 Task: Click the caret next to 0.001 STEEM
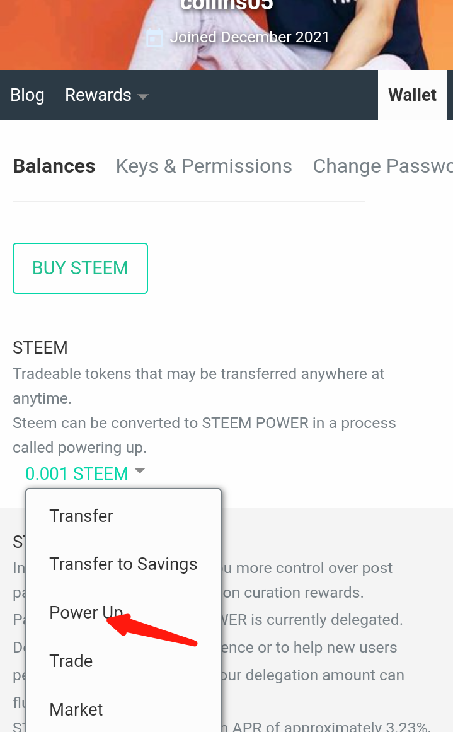[140, 471]
